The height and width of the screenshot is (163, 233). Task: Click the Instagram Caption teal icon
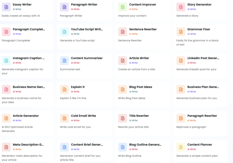pyautogui.click(x=6, y=61)
